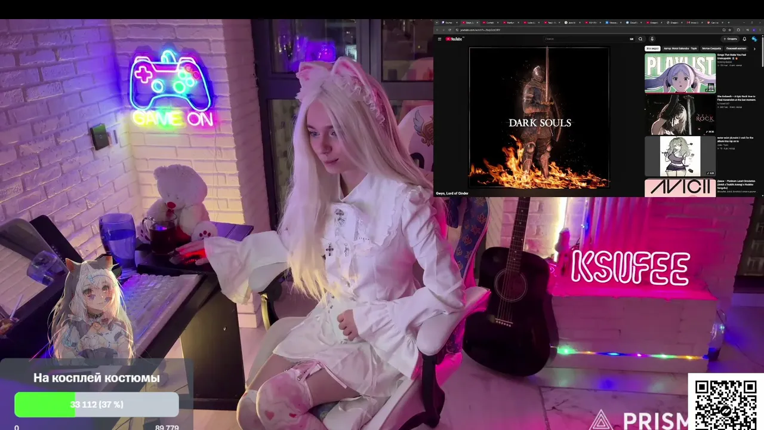This screenshot has width=764, height=430.
Task: Click the browser address bar URL
Action: coord(480,30)
